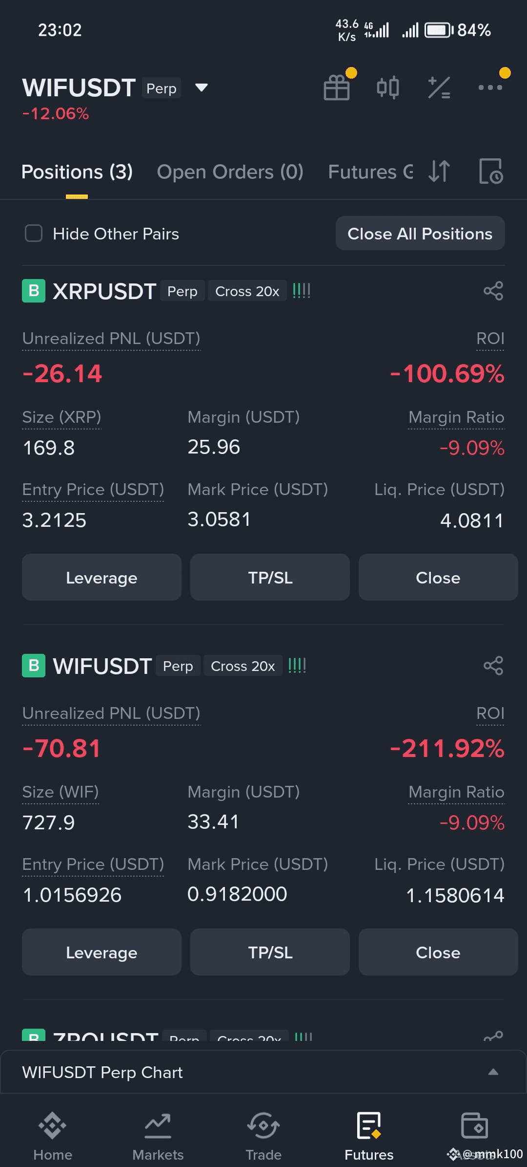This screenshot has width=527, height=1167.
Task: Open the order history clock icon
Action: coord(491,172)
